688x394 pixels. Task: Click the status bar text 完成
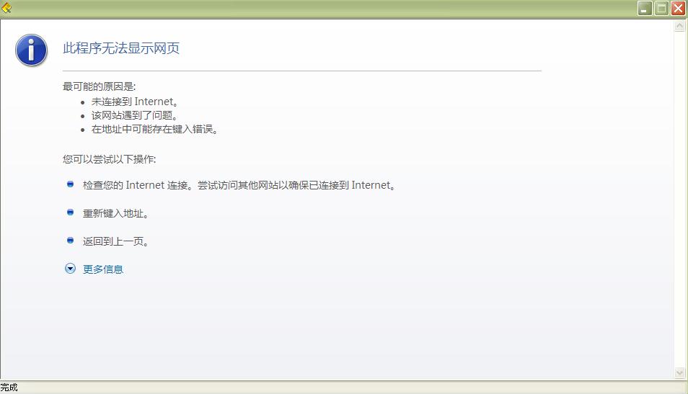click(x=9, y=388)
